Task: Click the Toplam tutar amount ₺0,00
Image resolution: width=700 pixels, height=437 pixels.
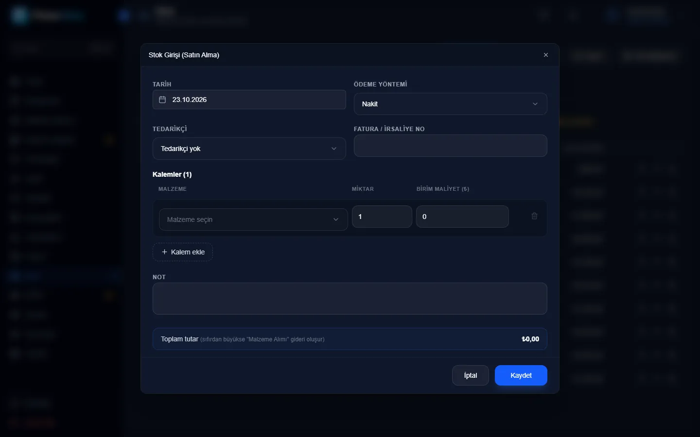Action: (530, 339)
